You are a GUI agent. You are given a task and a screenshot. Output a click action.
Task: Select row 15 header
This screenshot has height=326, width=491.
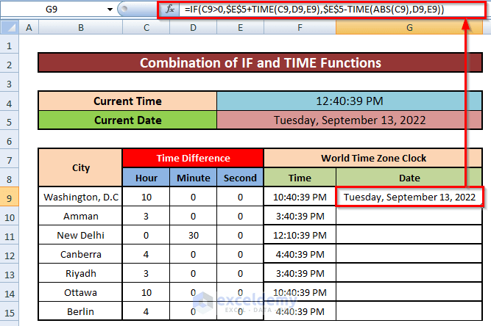tap(10, 313)
